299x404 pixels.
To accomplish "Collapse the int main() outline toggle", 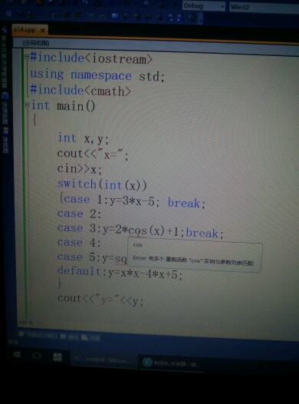I will [x=28, y=105].
